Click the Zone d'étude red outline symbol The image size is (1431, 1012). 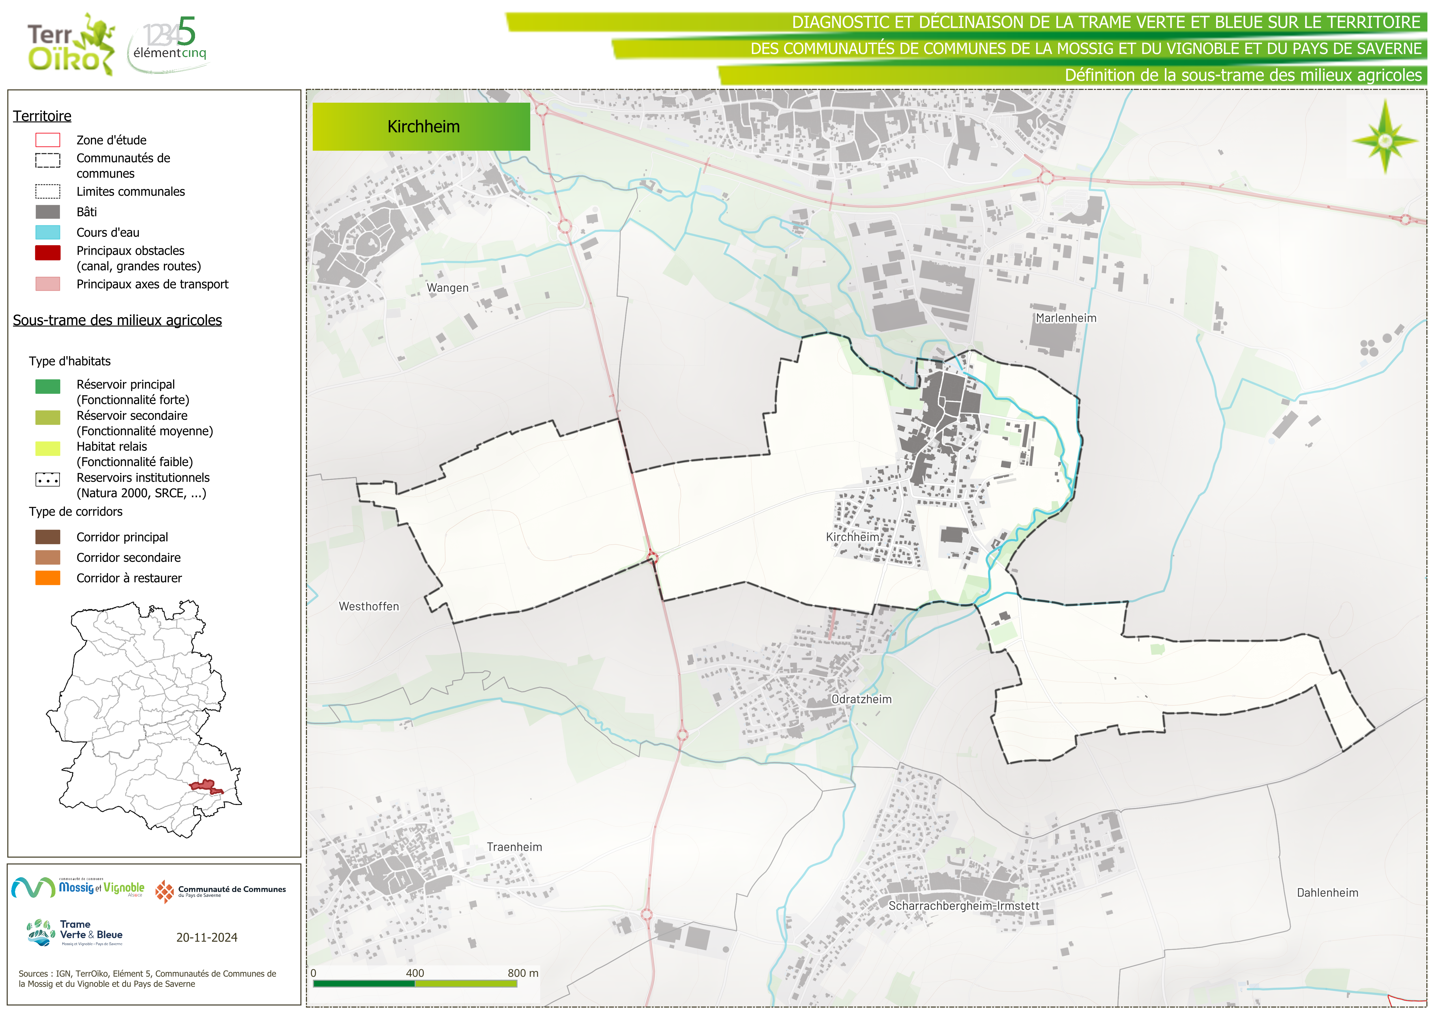(x=47, y=140)
